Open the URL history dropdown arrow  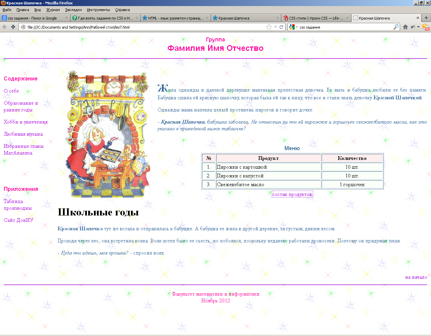coord(275,27)
